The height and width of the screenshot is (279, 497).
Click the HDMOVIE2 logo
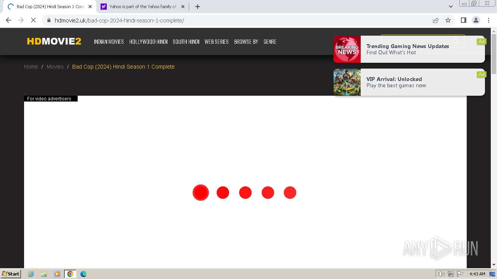pyautogui.click(x=54, y=41)
